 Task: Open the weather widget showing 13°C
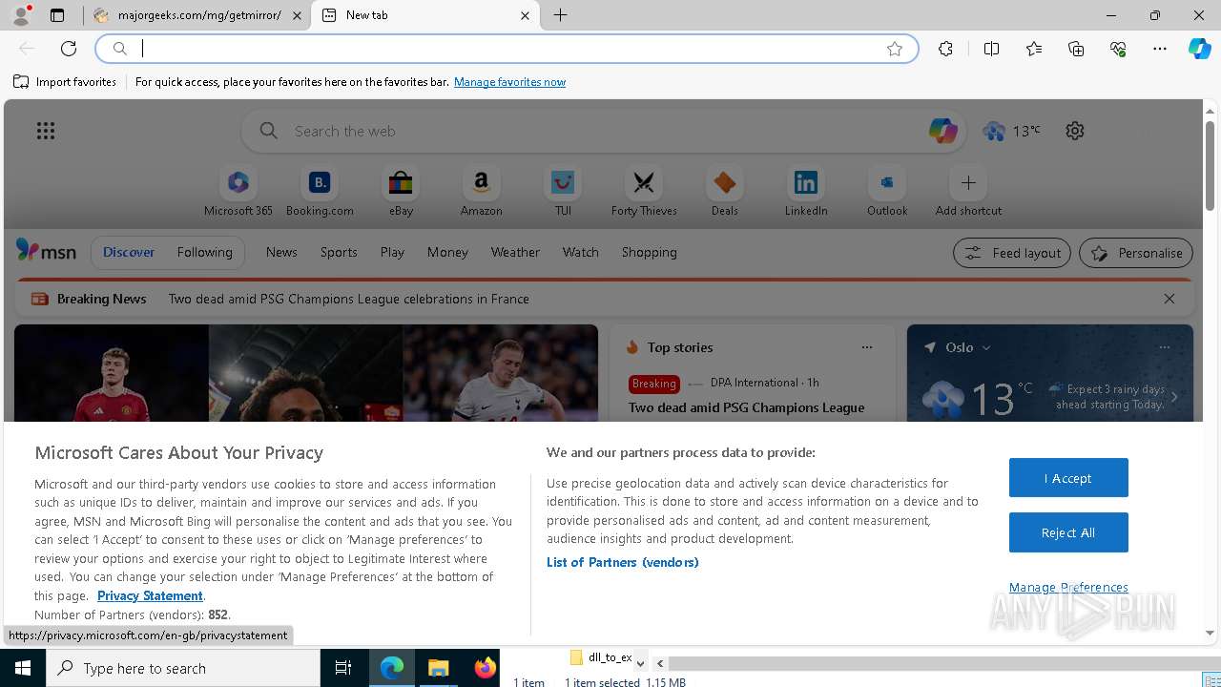[1011, 131]
